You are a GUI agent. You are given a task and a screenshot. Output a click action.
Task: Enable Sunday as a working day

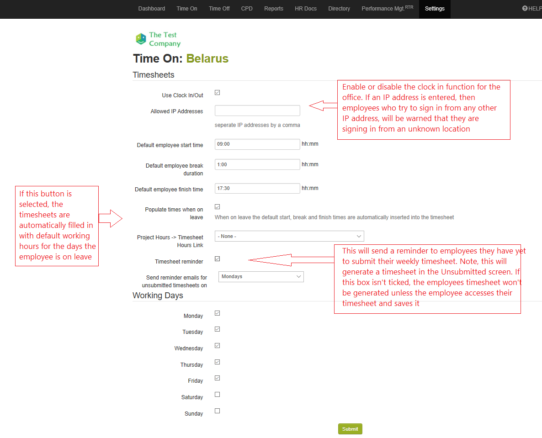pyautogui.click(x=218, y=411)
